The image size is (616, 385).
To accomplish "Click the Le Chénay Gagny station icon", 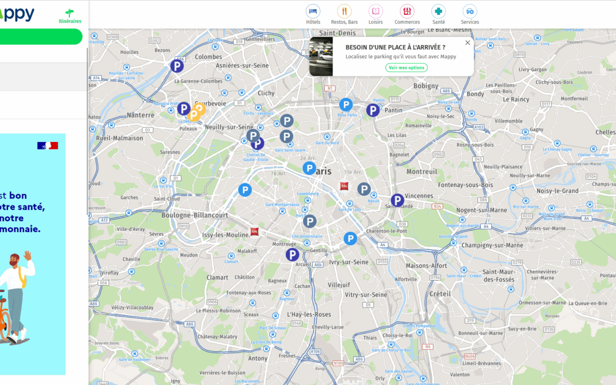I will [x=557, y=143].
